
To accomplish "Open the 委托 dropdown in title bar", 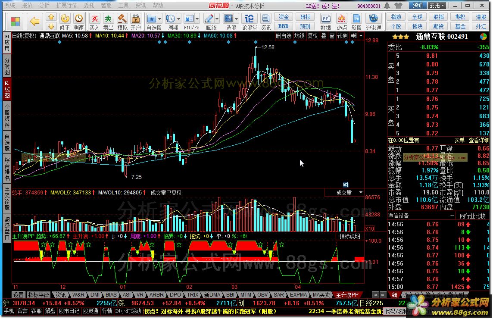I will (437, 6).
